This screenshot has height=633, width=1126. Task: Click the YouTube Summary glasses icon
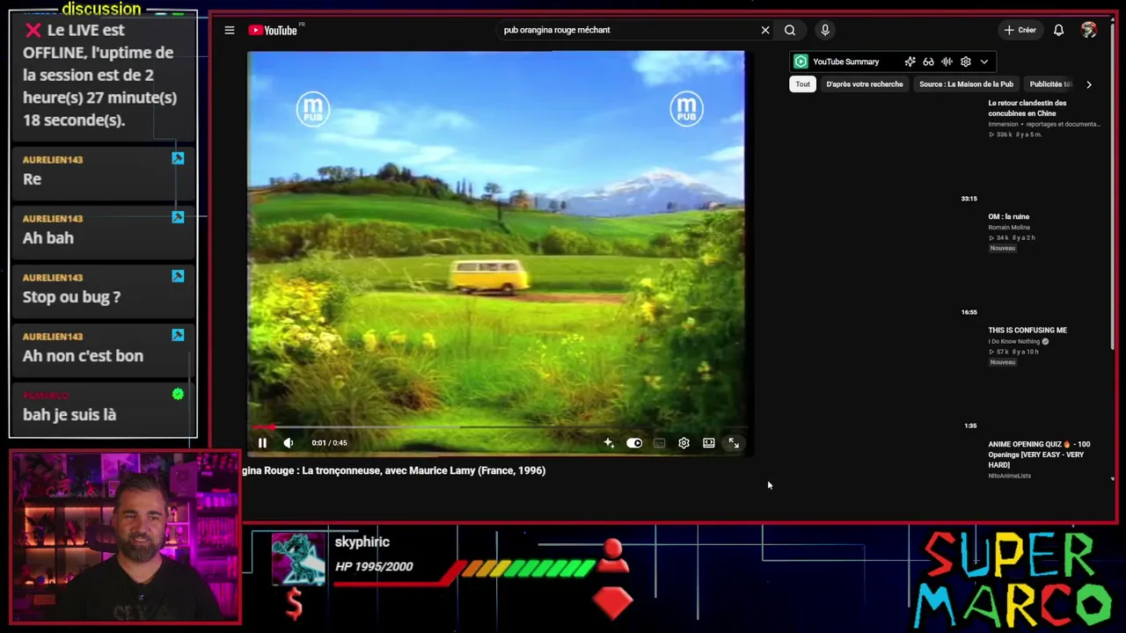(928, 62)
